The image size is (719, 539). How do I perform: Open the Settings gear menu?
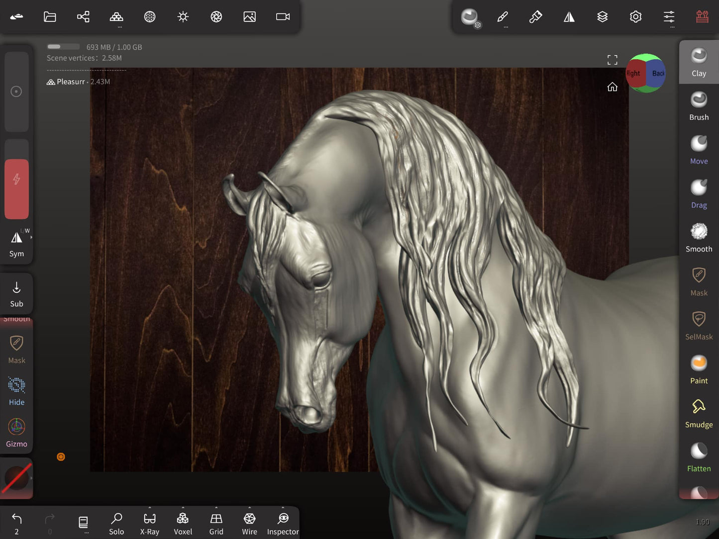pos(636,17)
